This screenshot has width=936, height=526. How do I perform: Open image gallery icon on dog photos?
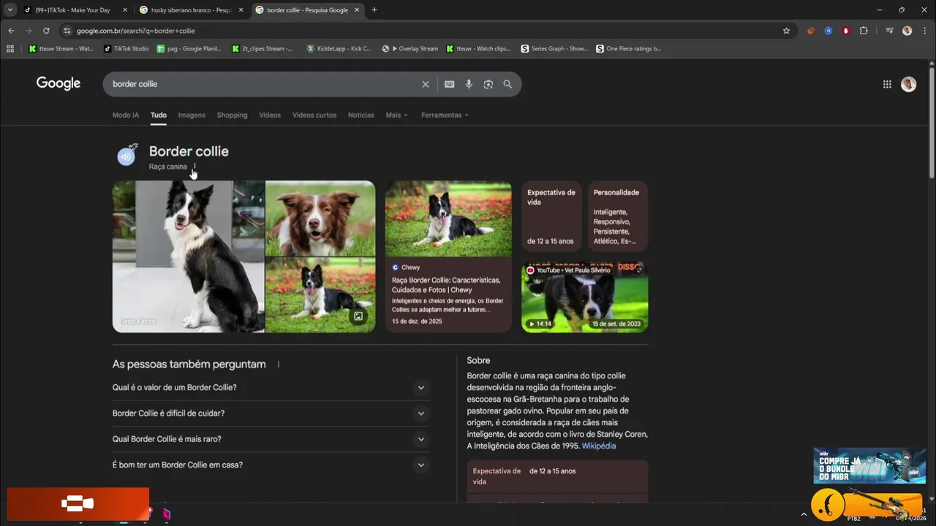pyautogui.click(x=358, y=316)
